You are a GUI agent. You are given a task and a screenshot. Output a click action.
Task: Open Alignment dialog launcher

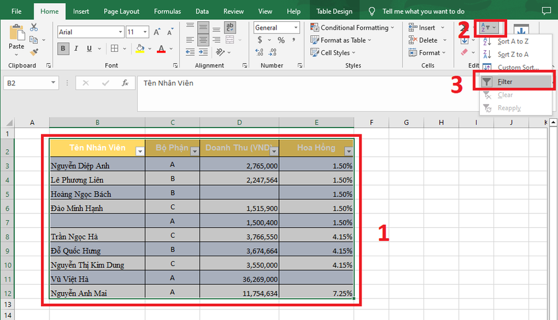tap(244, 66)
